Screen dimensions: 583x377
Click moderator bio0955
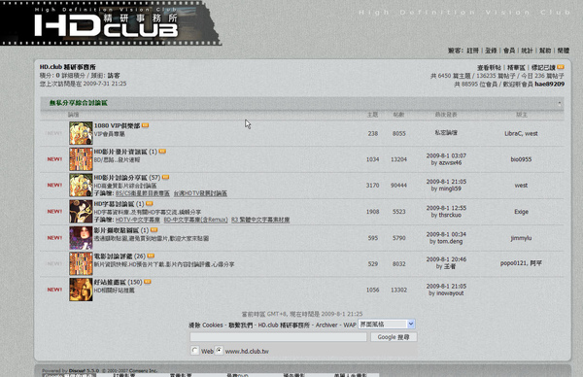521,159
